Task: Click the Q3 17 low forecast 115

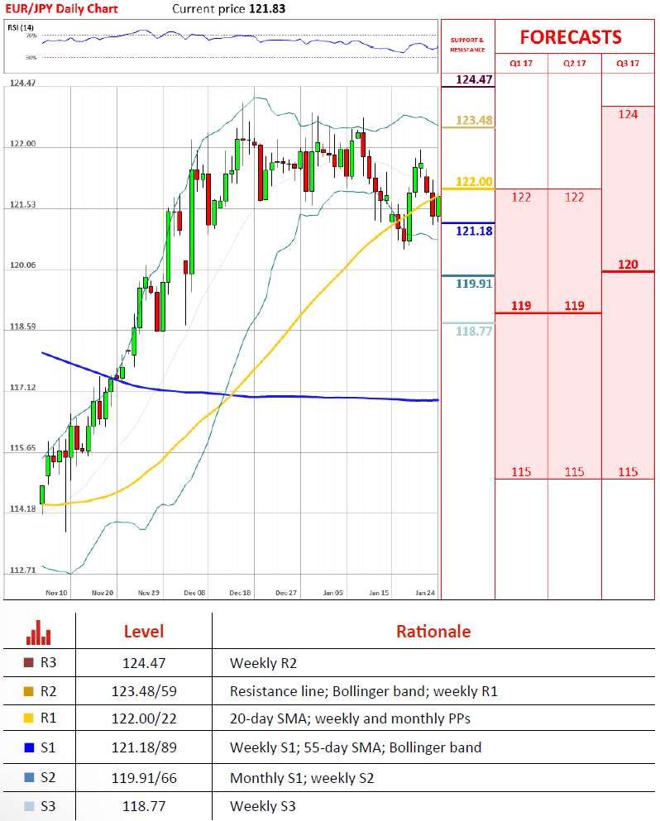Action: point(628,472)
